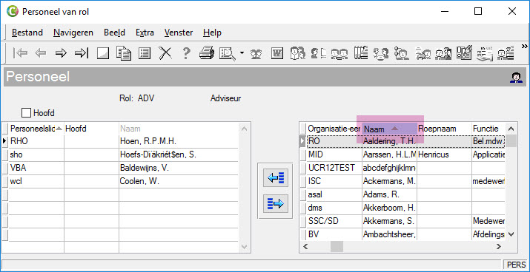Open the Bestand menu
Screen dimensions: 530x272
coord(27,33)
